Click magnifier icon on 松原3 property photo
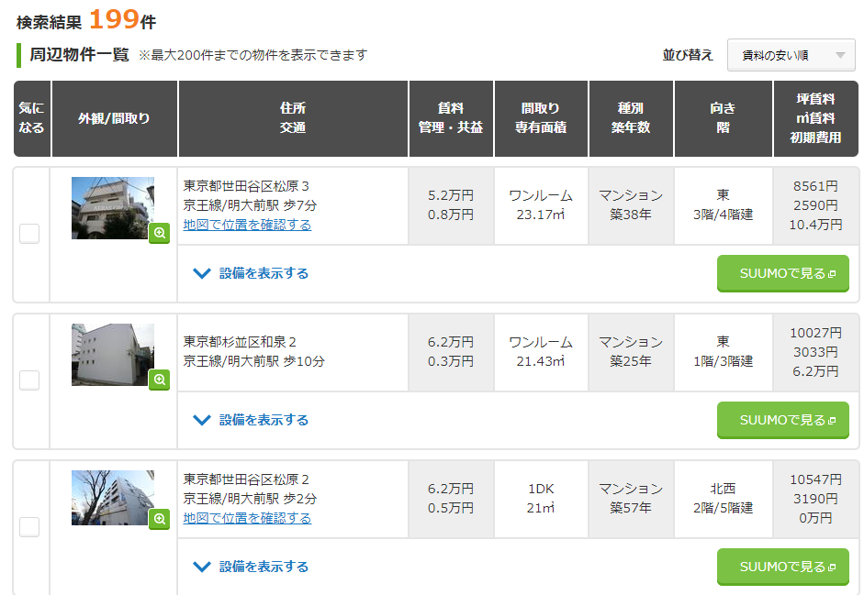This screenshot has height=595, width=864. [x=159, y=233]
